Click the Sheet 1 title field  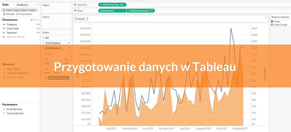point(171,19)
